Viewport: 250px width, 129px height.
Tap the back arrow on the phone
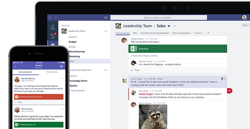click(x=15, y=67)
